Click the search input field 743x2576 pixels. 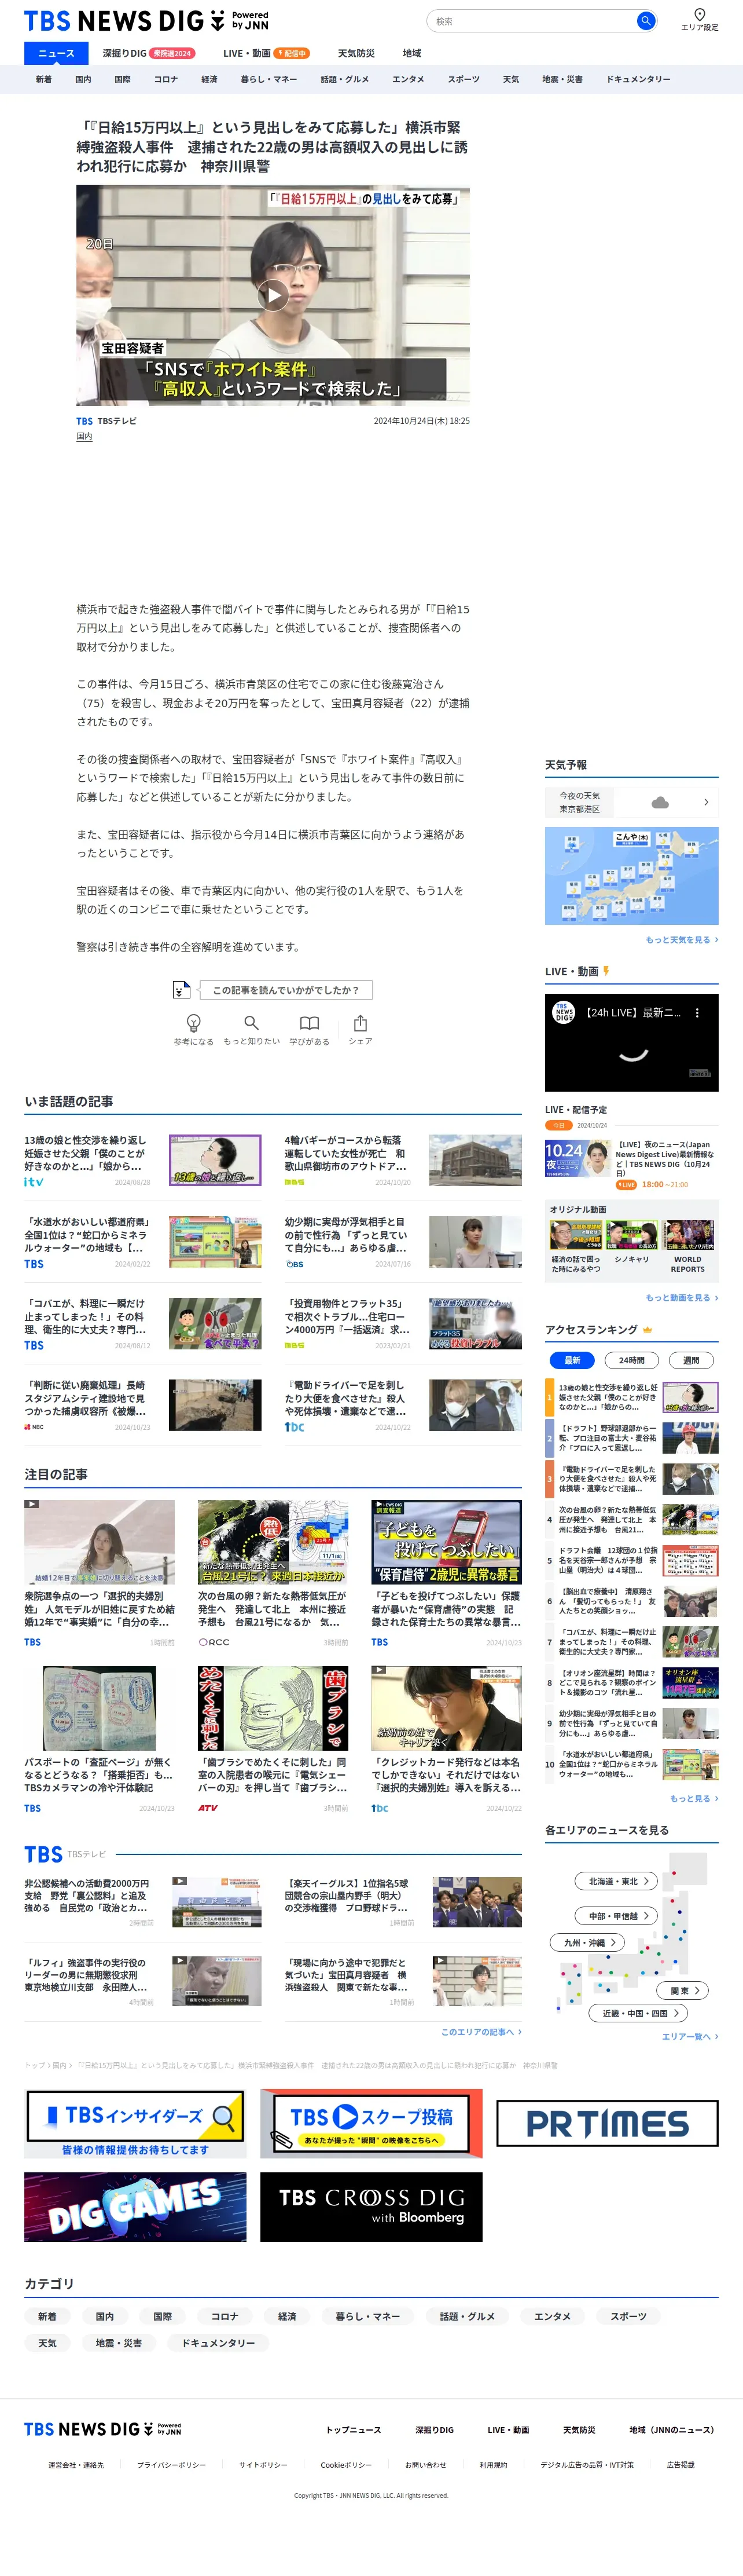532,21
